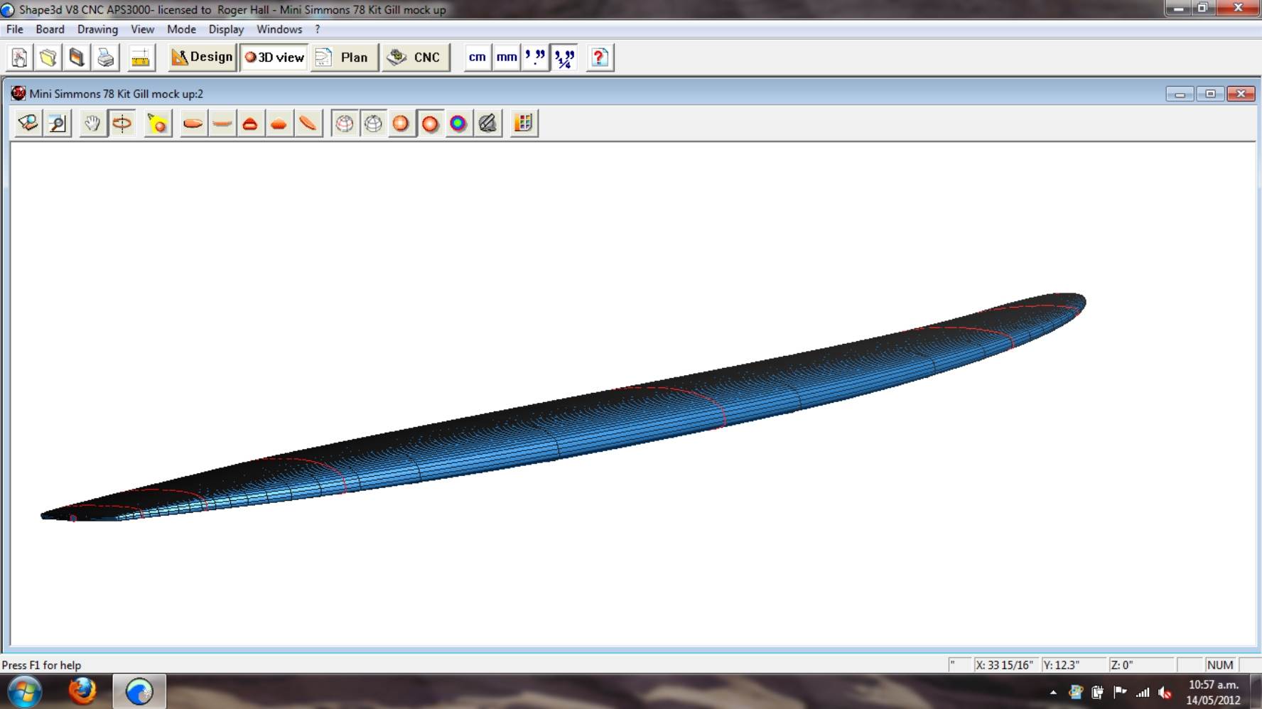Toggle the rainbow color-map rendering mode
The image size is (1262, 709).
(x=458, y=124)
